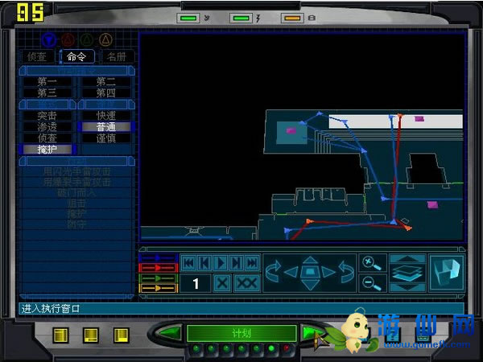This screenshot has width=483, height=362.
Task: Go up one floor level
Action: point(407,259)
